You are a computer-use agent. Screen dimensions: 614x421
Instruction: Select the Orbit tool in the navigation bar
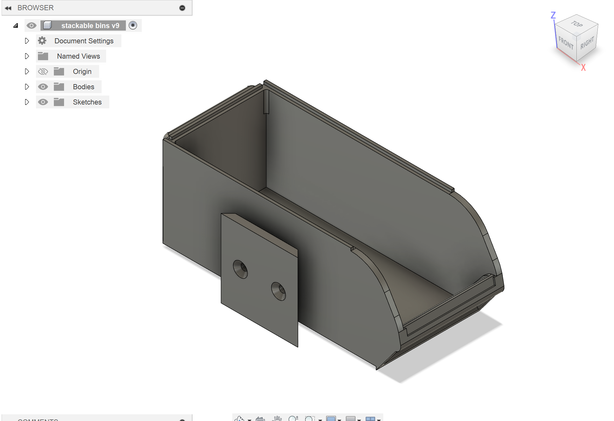pyautogui.click(x=239, y=419)
